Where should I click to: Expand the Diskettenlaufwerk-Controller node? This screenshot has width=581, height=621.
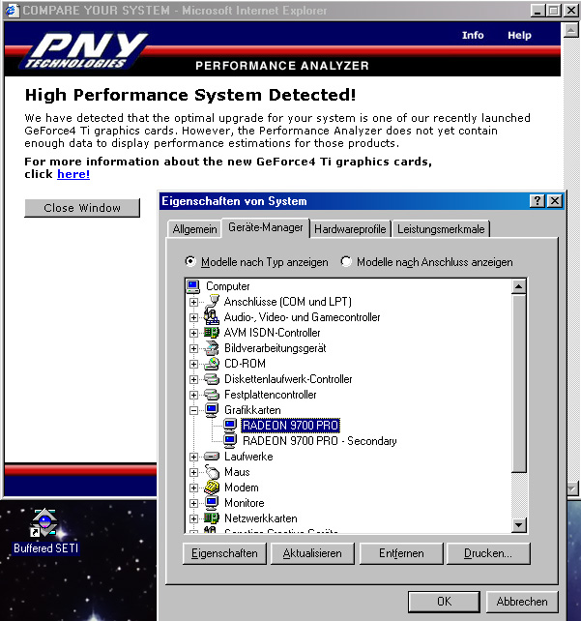pyautogui.click(x=193, y=379)
